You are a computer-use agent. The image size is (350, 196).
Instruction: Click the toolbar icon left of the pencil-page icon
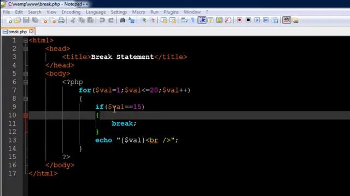tap(219, 21)
